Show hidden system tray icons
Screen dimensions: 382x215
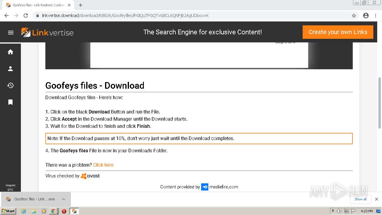[x=333, y=211]
